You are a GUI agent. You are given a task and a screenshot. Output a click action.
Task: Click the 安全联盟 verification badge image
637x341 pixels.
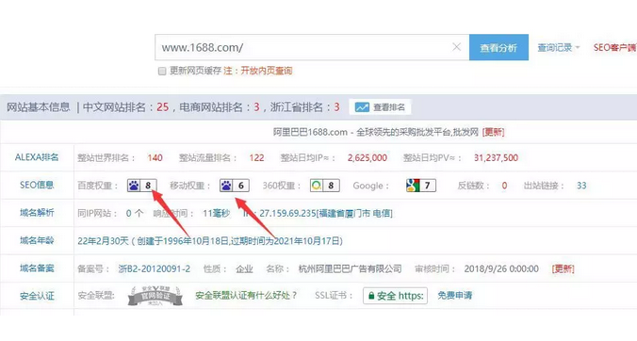[155, 296]
